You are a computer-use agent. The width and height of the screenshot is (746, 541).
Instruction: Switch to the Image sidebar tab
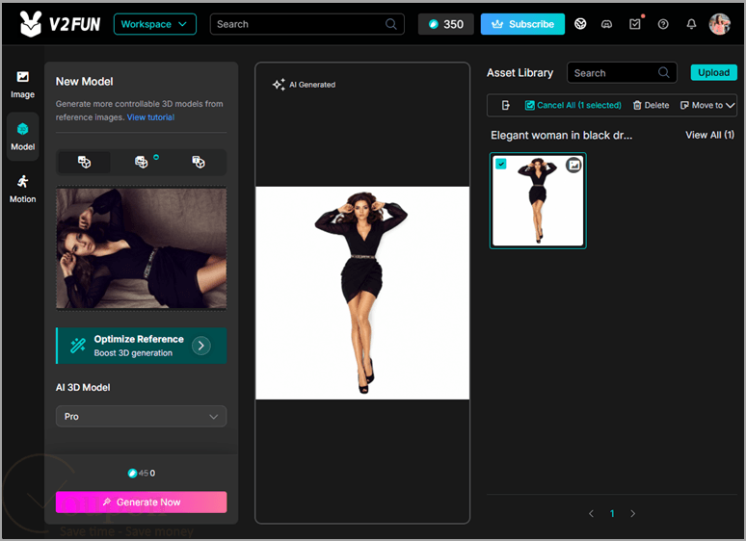[23, 85]
